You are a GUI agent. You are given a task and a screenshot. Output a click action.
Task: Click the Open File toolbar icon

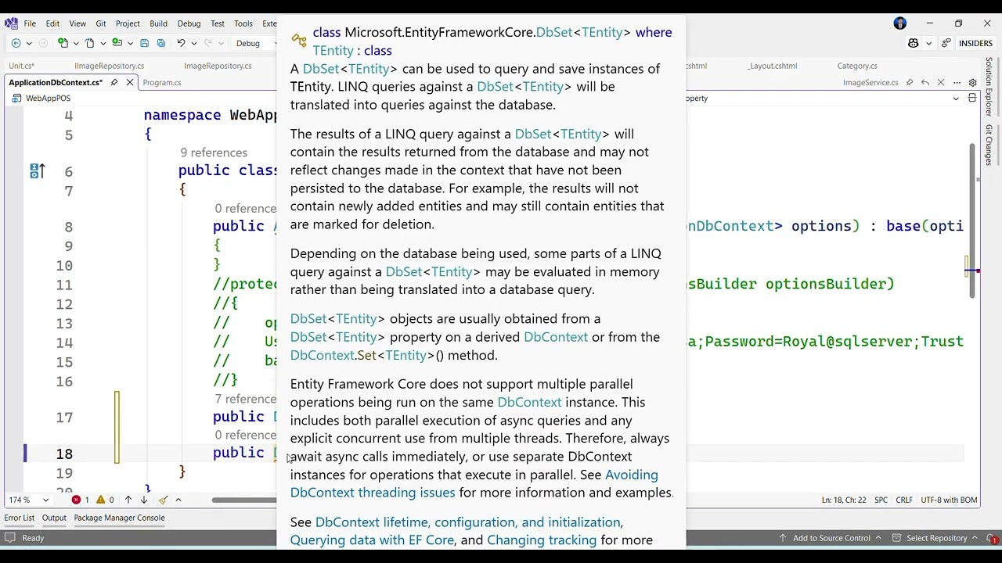[90, 43]
